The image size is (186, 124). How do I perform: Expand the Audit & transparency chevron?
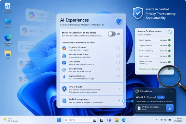coord(119,100)
